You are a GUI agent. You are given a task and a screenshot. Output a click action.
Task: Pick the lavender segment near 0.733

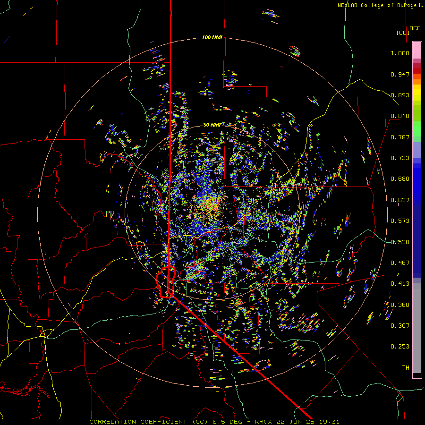(x=417, y=150)
